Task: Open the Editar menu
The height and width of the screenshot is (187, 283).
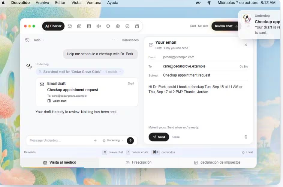Action: click(x=60, y=3)
